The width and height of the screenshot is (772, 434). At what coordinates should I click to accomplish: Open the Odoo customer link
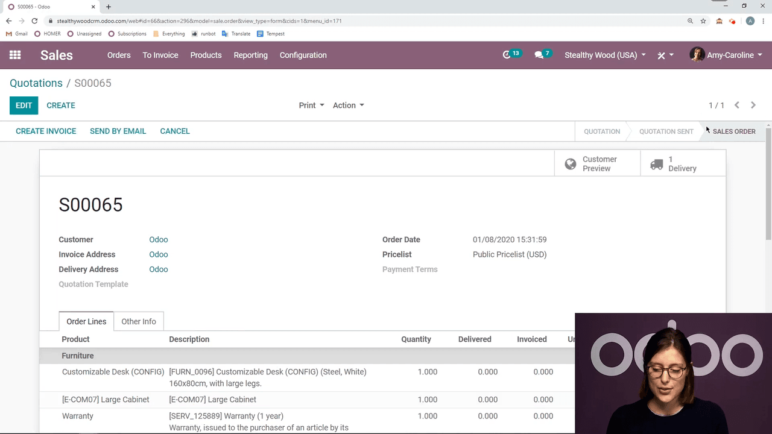pos(159,239)
